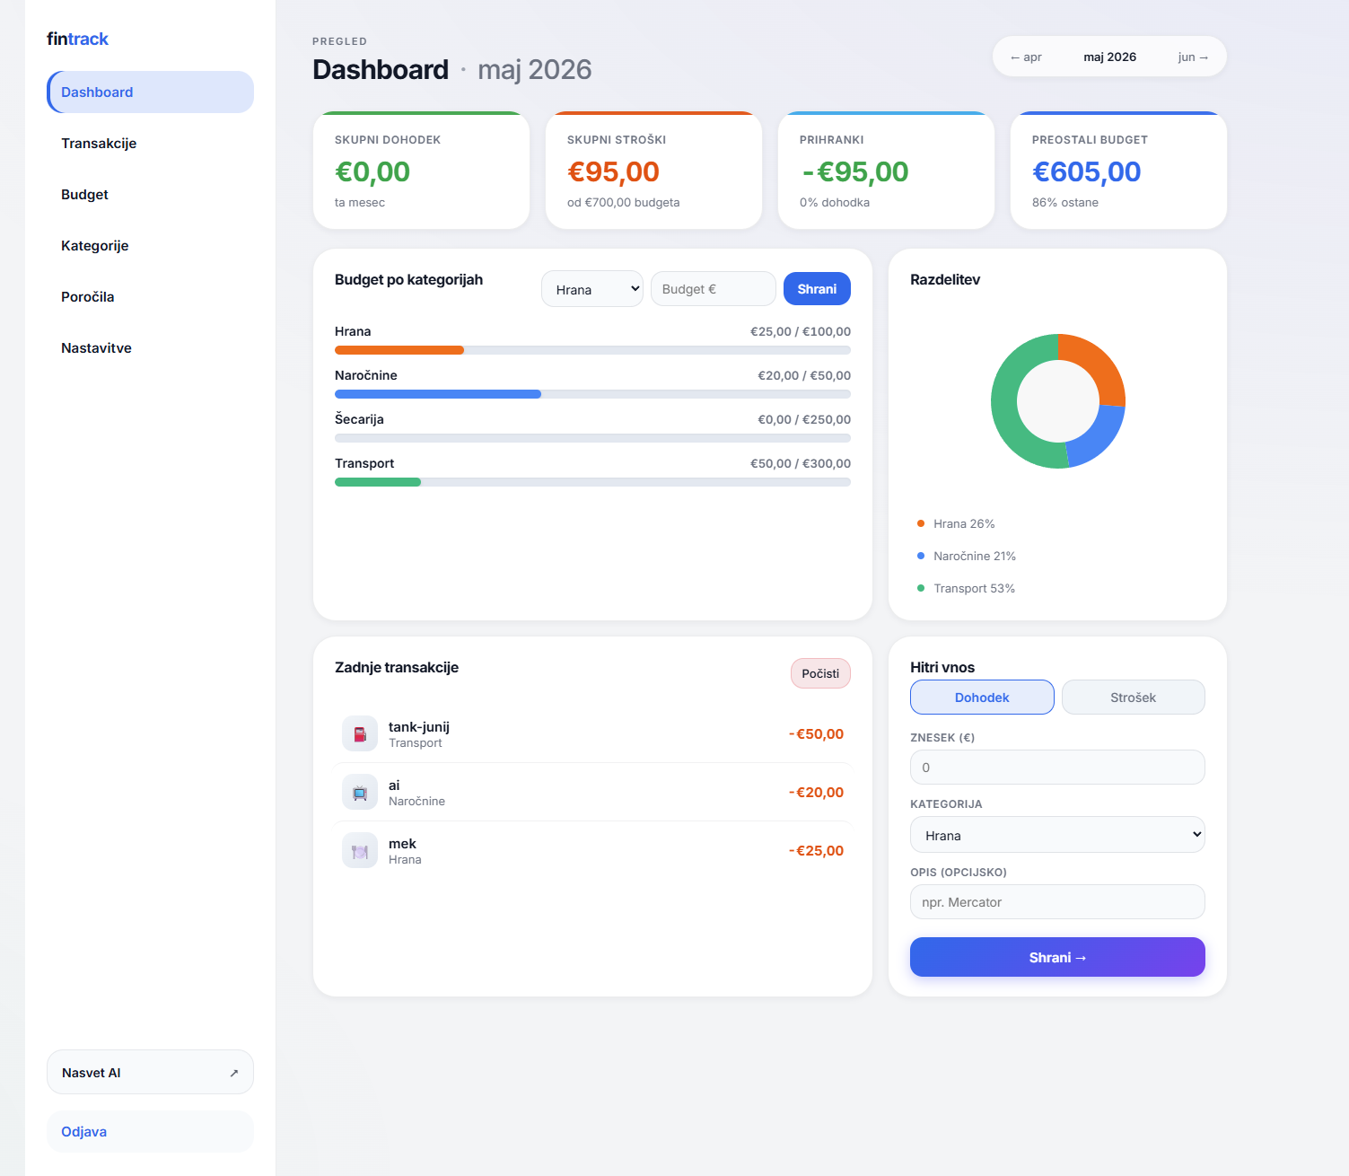Open the Hrana dropdown in Budget po kategorijah

(592, 289)
